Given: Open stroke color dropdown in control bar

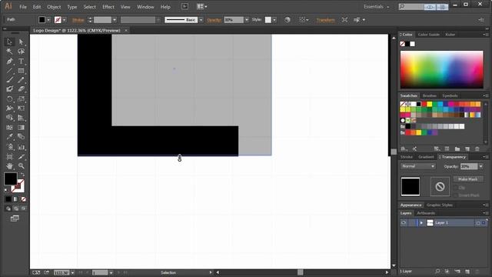Looking at the screenshot, I should tap(65, 20).
